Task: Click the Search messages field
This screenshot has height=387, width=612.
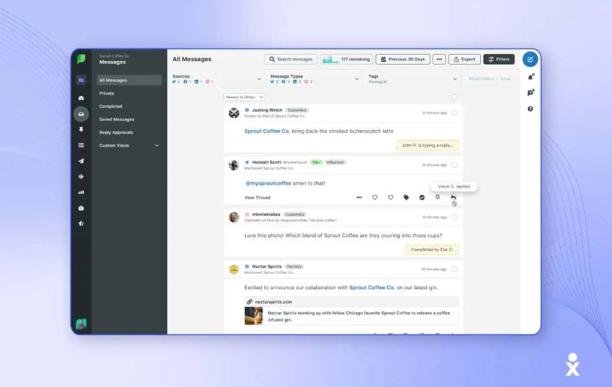Action: [291, 59]
